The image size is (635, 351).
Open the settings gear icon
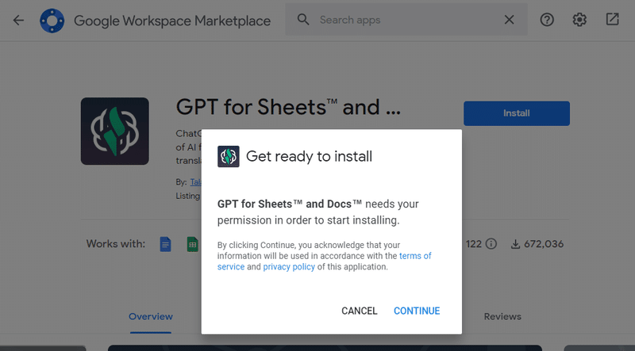579,19
